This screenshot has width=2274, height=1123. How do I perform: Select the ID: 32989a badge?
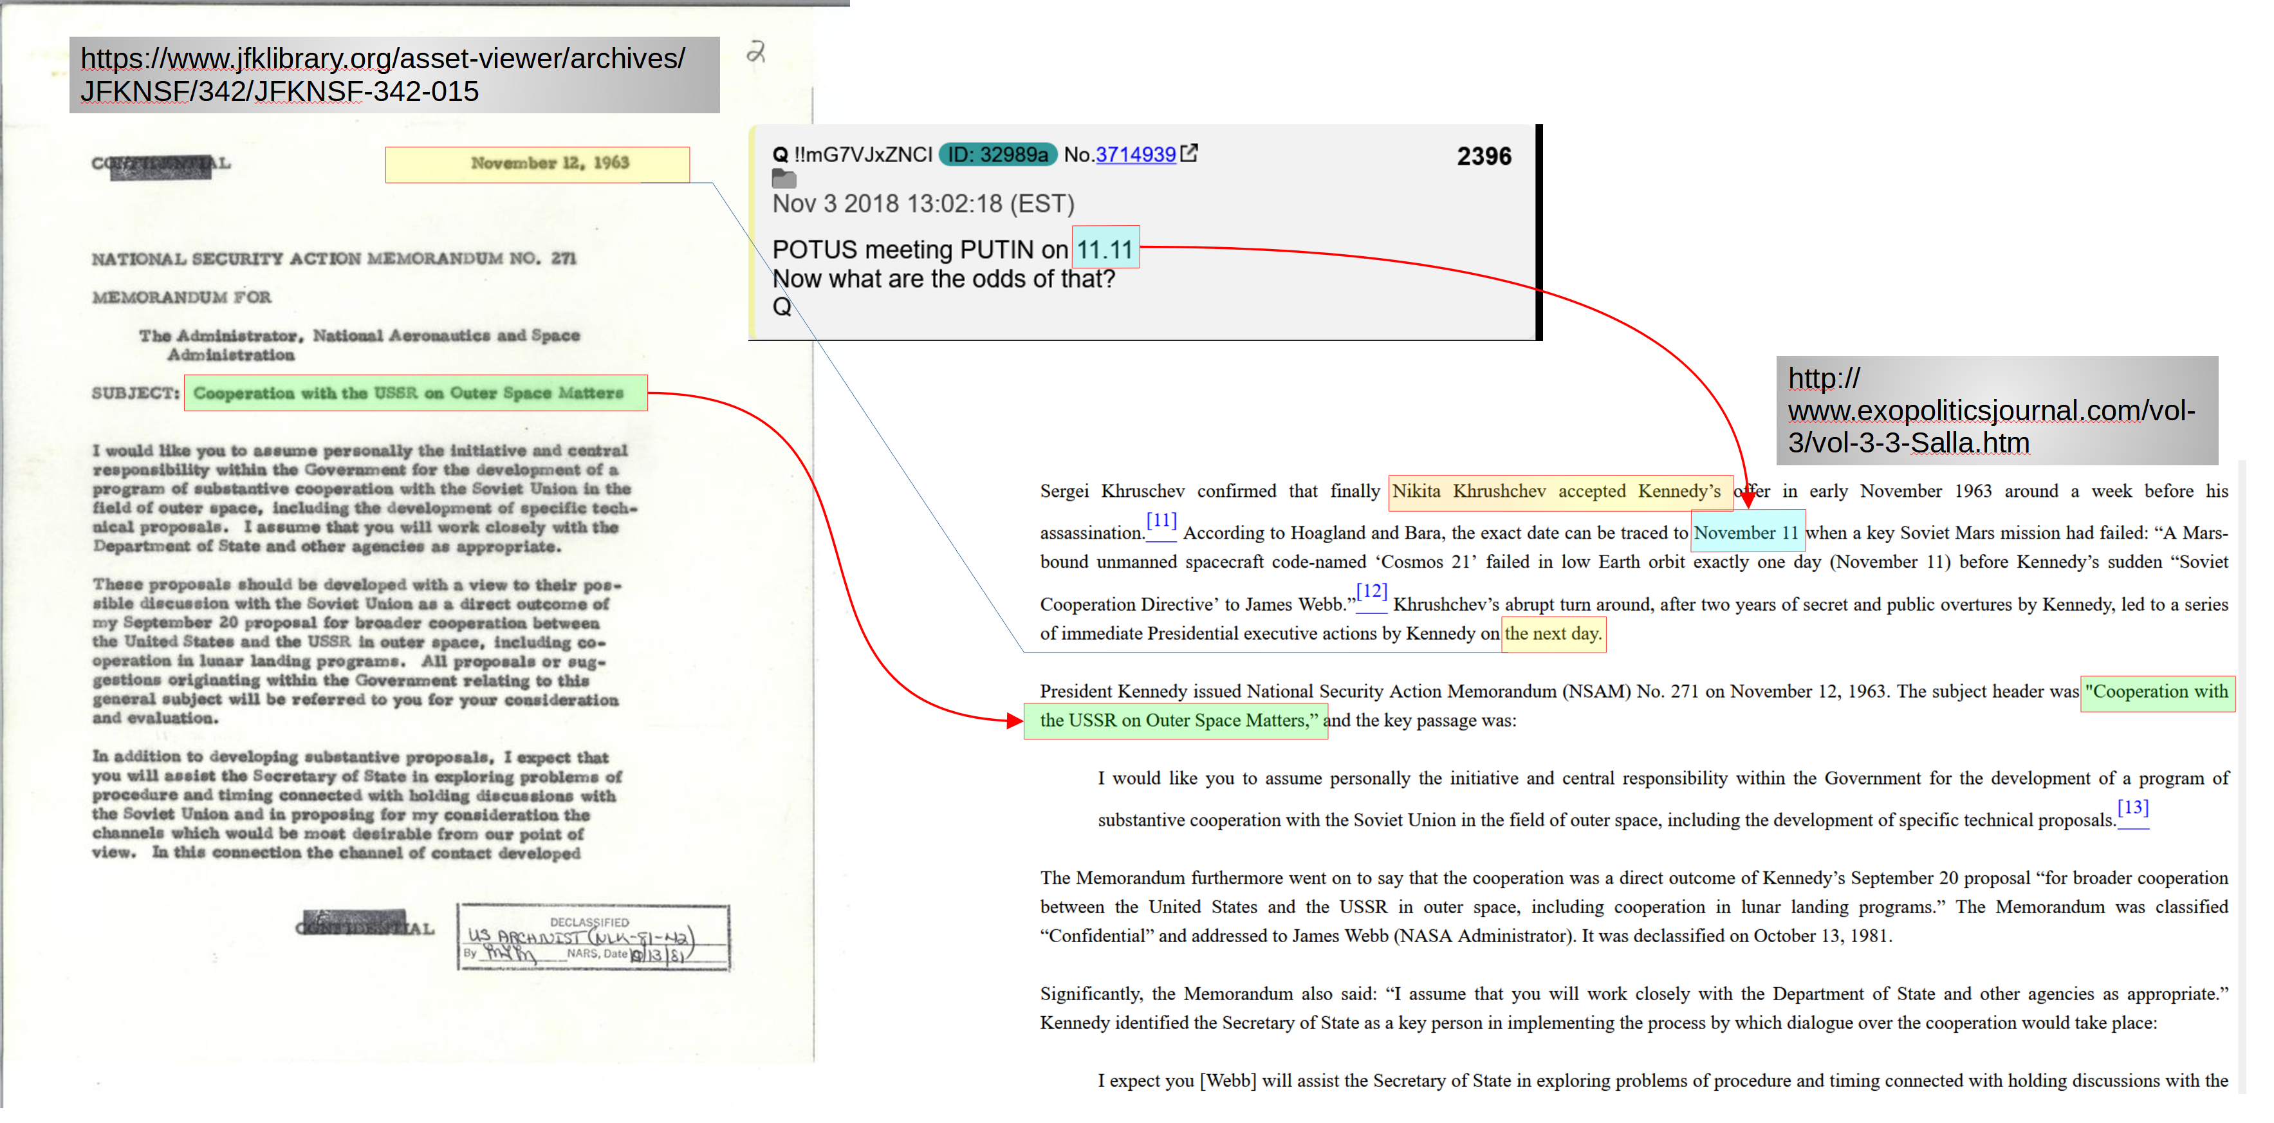coord(997,154)
